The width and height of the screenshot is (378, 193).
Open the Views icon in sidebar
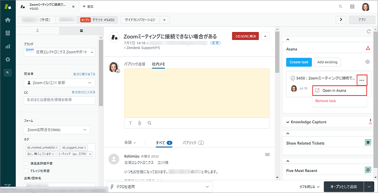(x=8, y=33)
